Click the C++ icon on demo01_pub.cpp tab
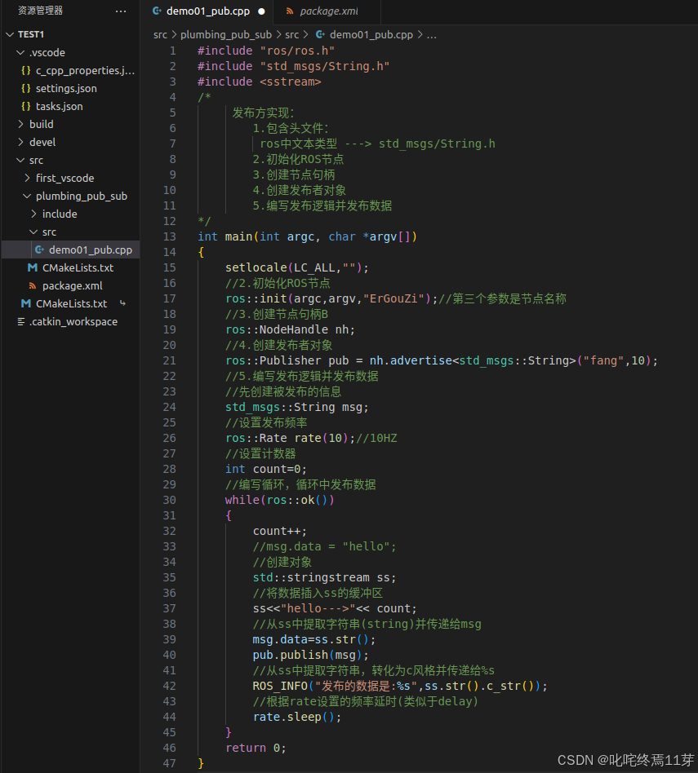 coord(157,11)
